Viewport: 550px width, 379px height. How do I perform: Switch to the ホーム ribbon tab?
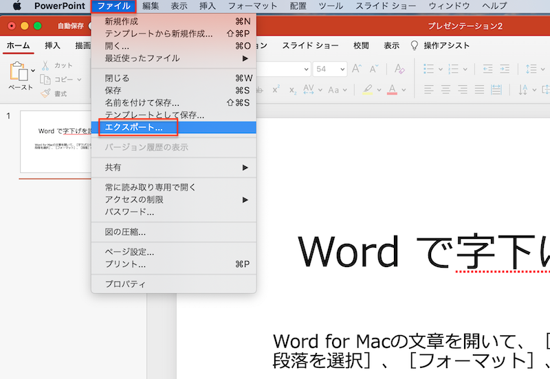(19, 45)
